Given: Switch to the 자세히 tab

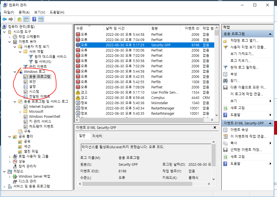Looking at the screenshot, I should pyautogui.click(x=97, y=136).
